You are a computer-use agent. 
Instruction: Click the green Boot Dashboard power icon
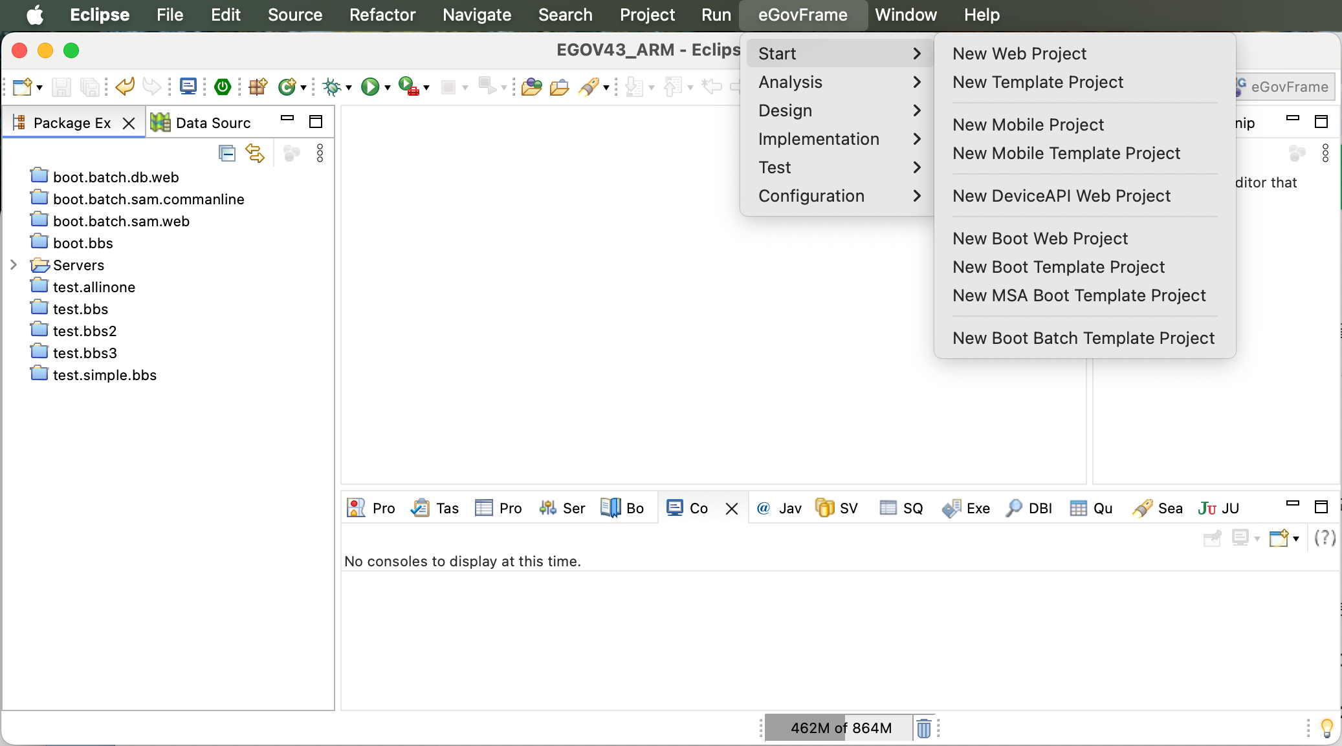tap(223, 87)
